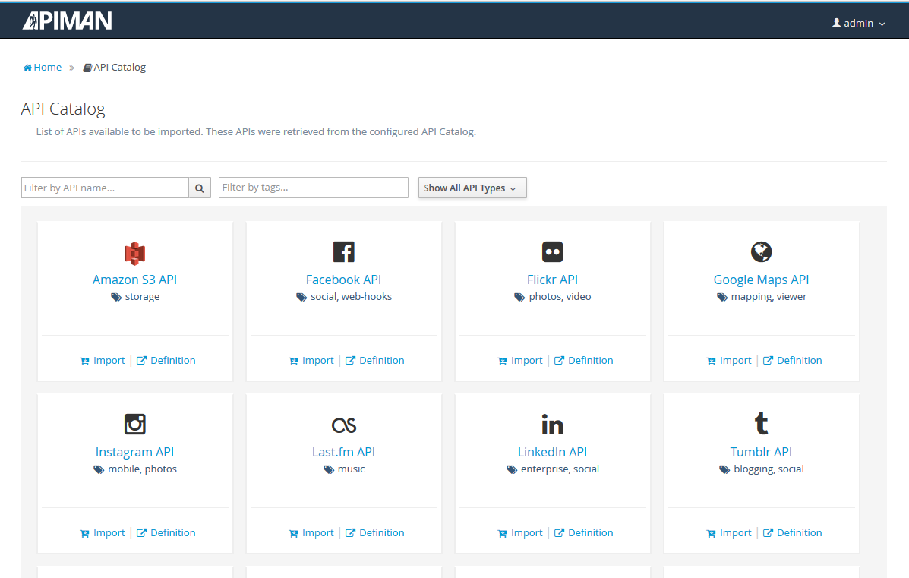Viewport: 909px width, 578px height.
Task: Click the tag icon under Instagram API
Action: pos(99,469)
